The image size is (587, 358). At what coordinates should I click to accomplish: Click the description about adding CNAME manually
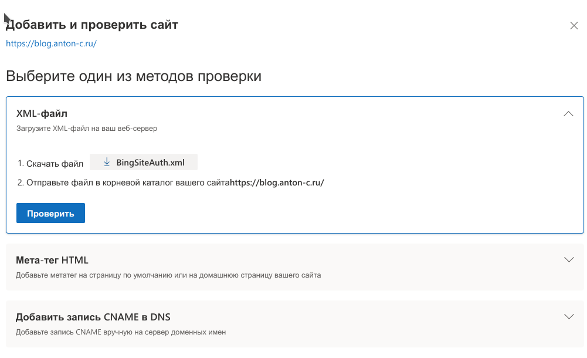coord(120,332)
